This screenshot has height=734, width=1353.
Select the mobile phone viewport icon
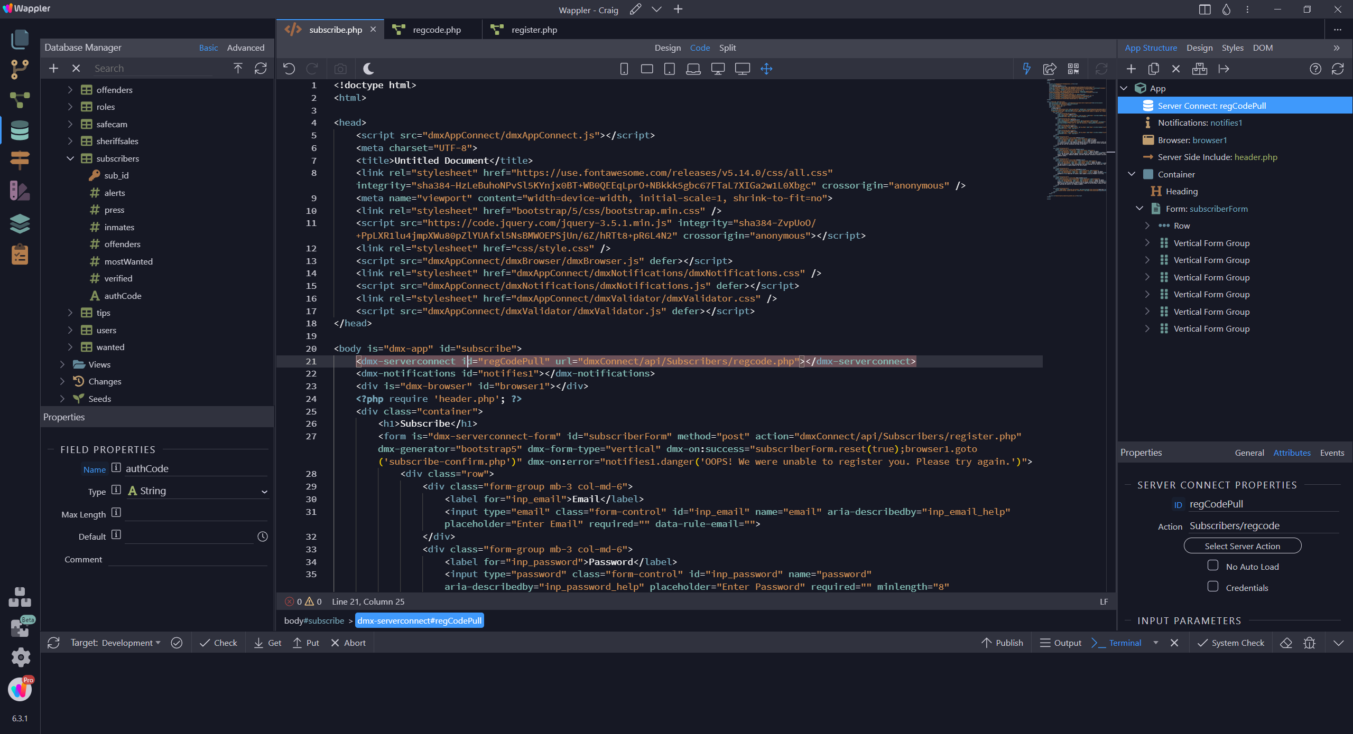point(624,69)
